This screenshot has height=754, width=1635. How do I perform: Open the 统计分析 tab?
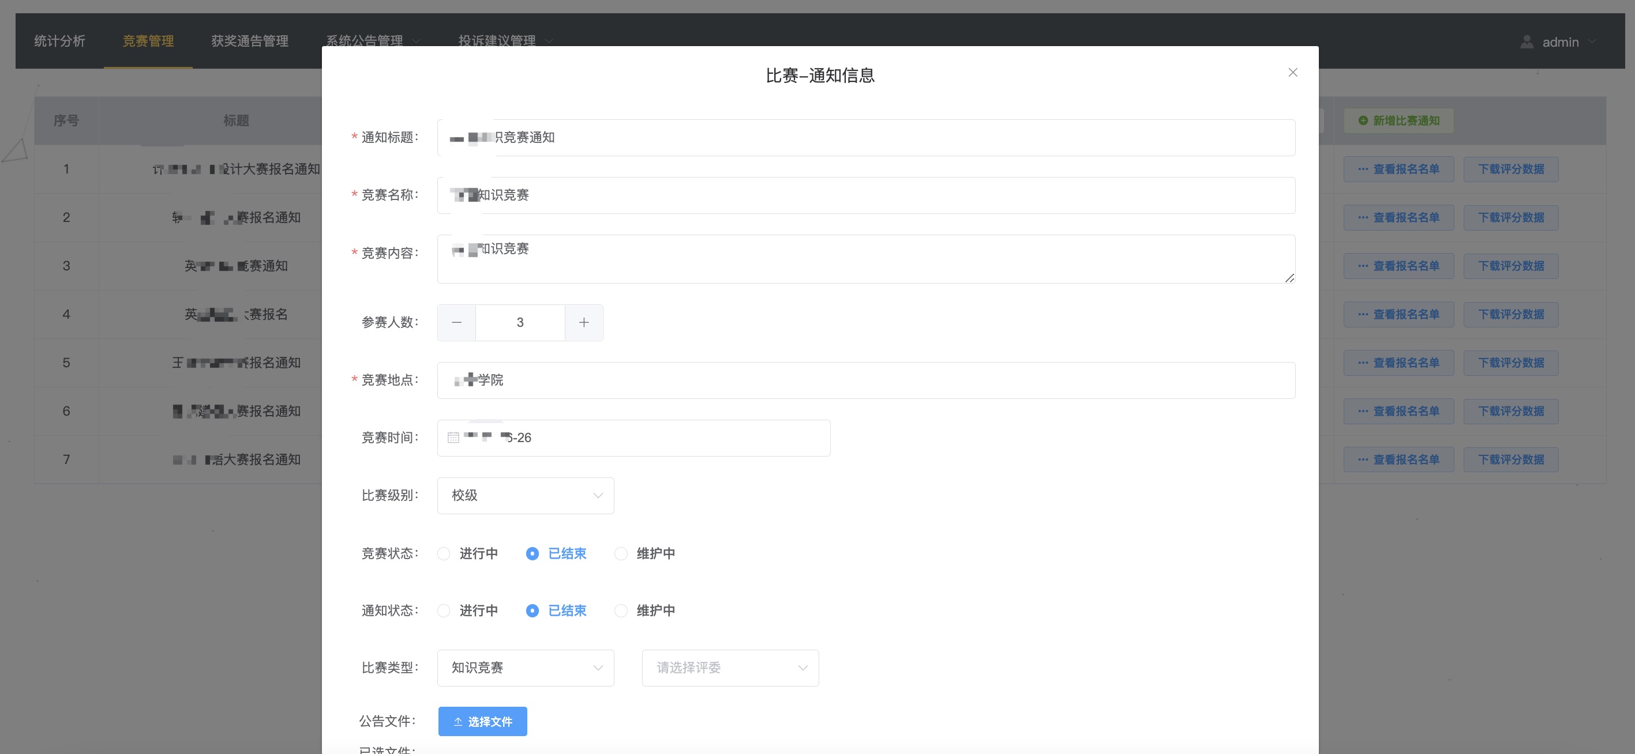click(59, 42)
